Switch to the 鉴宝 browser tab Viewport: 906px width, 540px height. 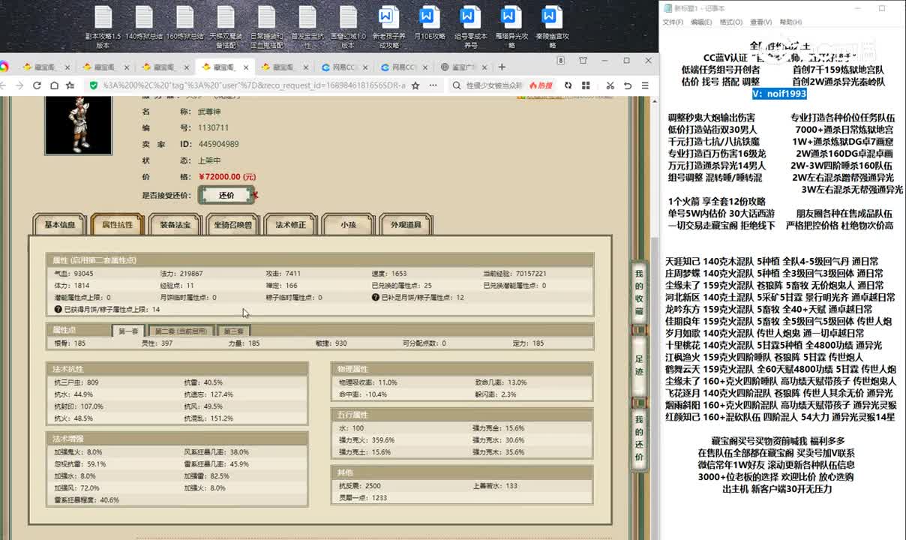(465, 67)
